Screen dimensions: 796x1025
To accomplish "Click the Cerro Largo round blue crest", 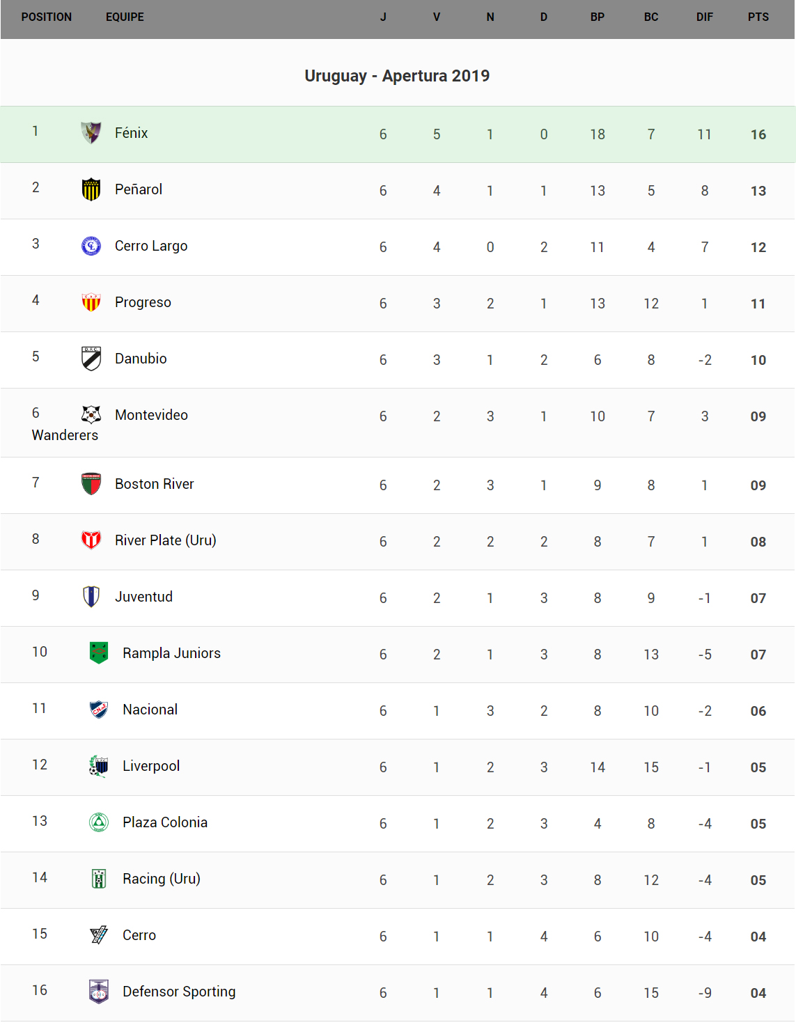I will point(91,246).
